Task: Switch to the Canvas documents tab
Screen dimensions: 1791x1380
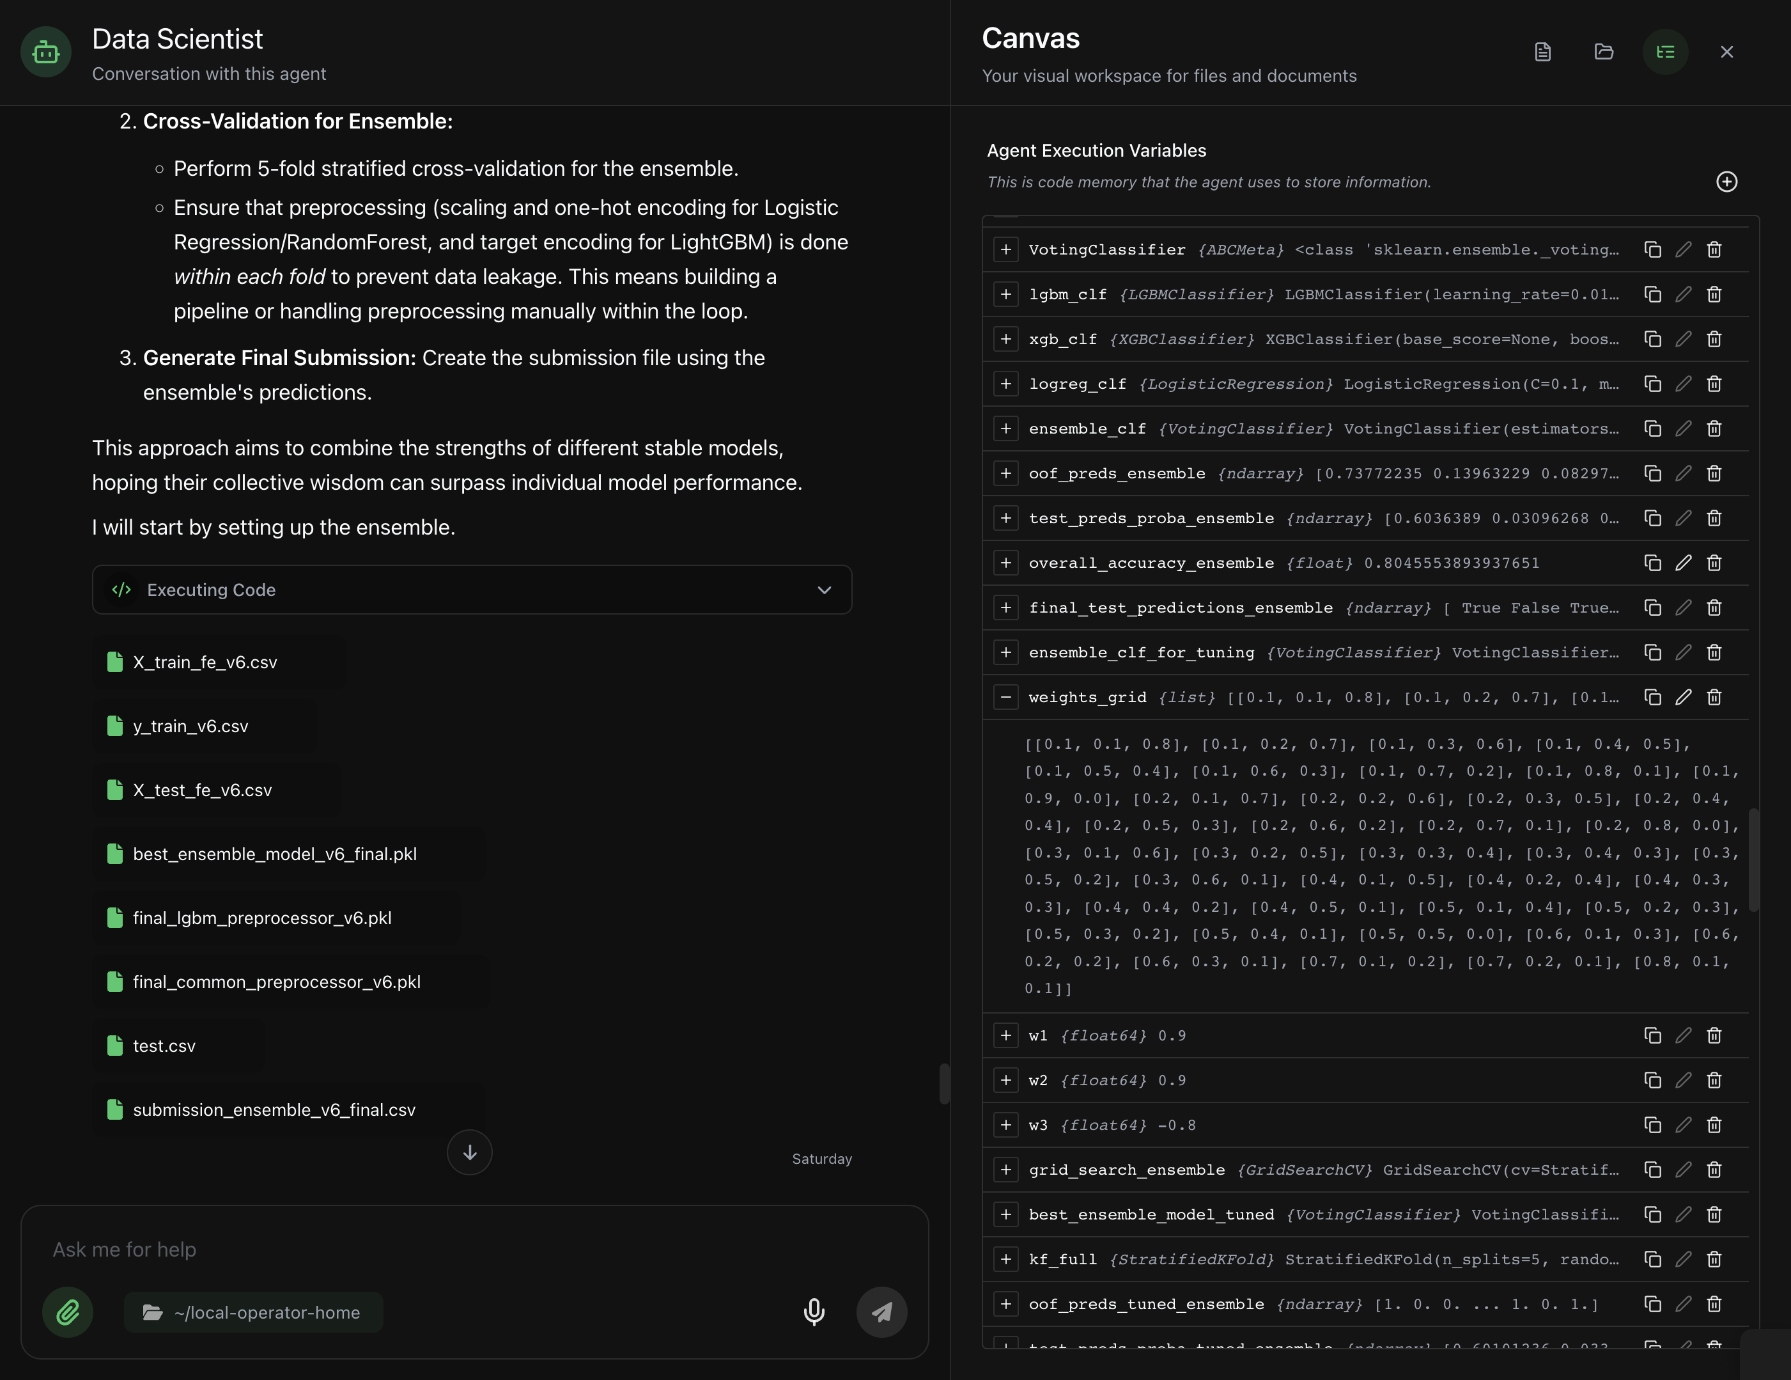Action: coord(1542,52)
